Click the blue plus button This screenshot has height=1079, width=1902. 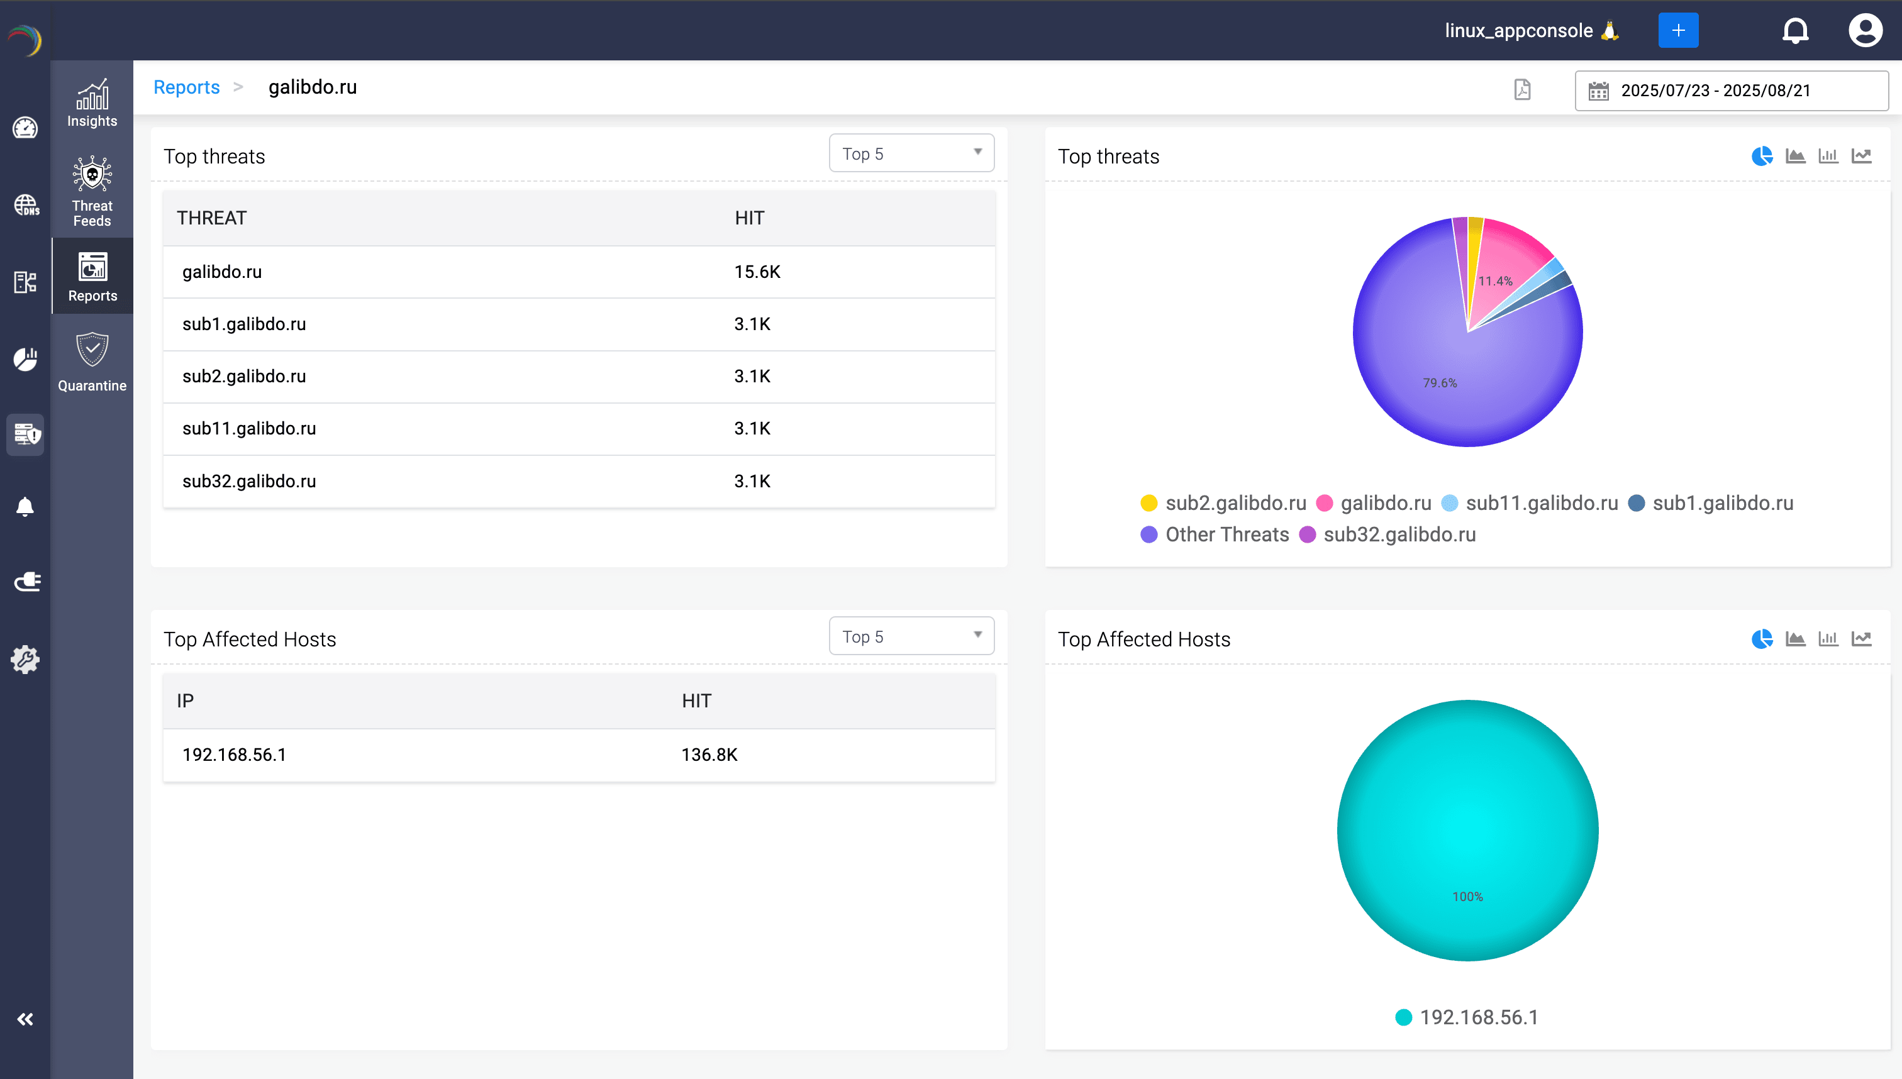[1678, 30]
